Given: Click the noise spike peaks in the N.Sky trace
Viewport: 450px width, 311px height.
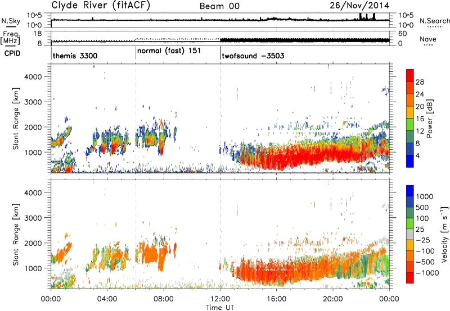Looking at the screenshot, I should (x=367, y=17).
